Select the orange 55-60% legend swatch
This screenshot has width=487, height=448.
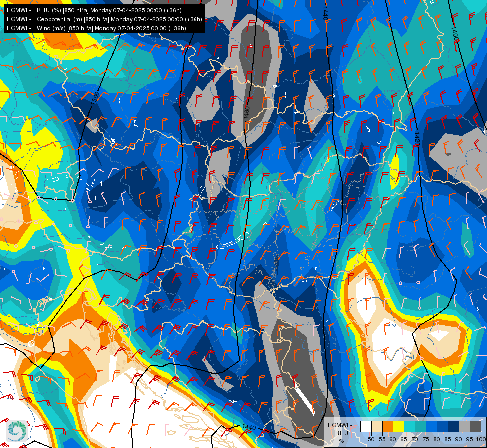tap(388, 427)
